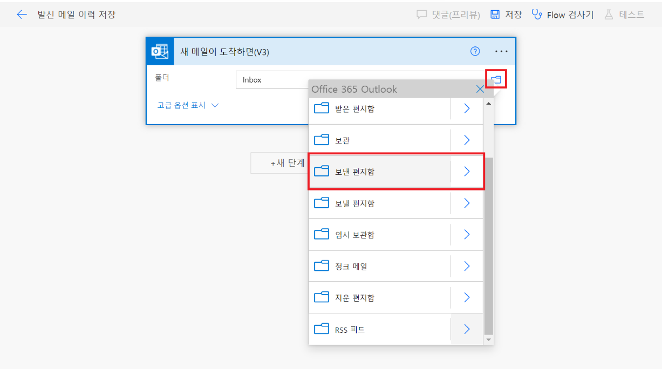Expand 고급 옵션 표시
The image size is (662, 369).
tap(188, 106)
